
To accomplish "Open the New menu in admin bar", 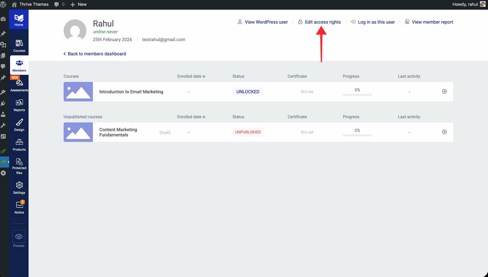I will [x=79, y=4].
